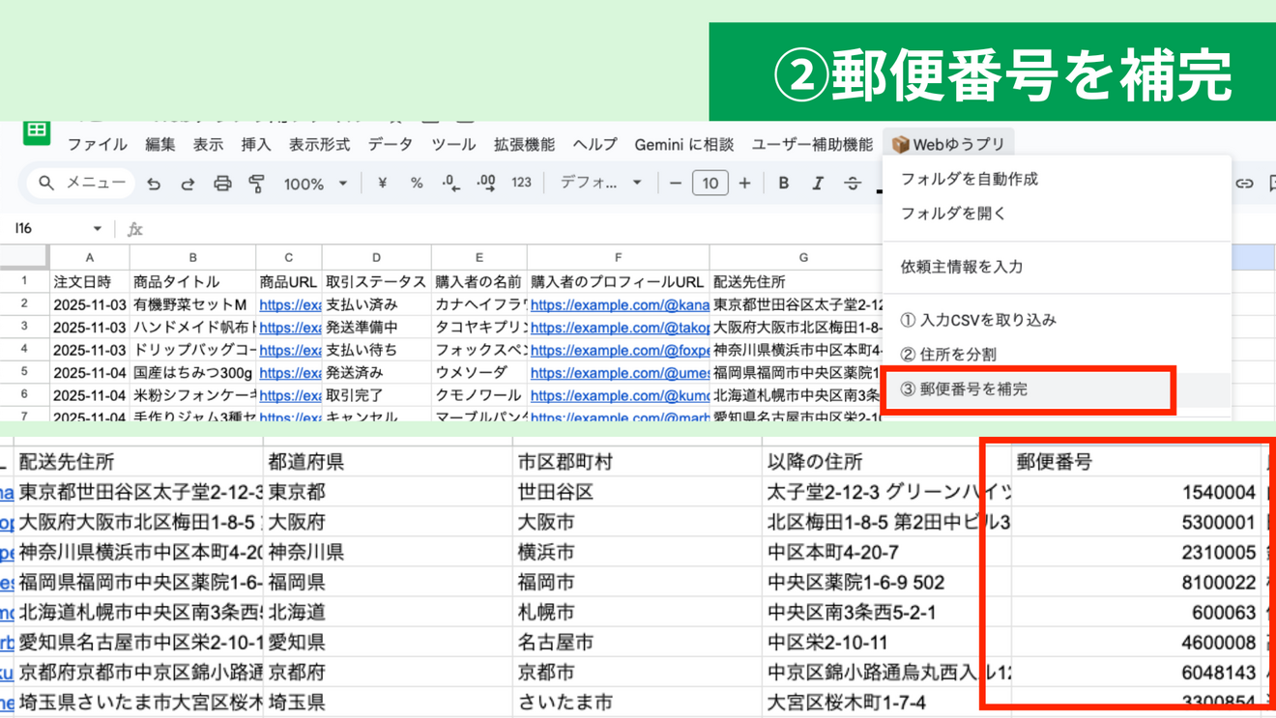
Task: Click the メニュー search box
Action: click(x=81, y=183)
